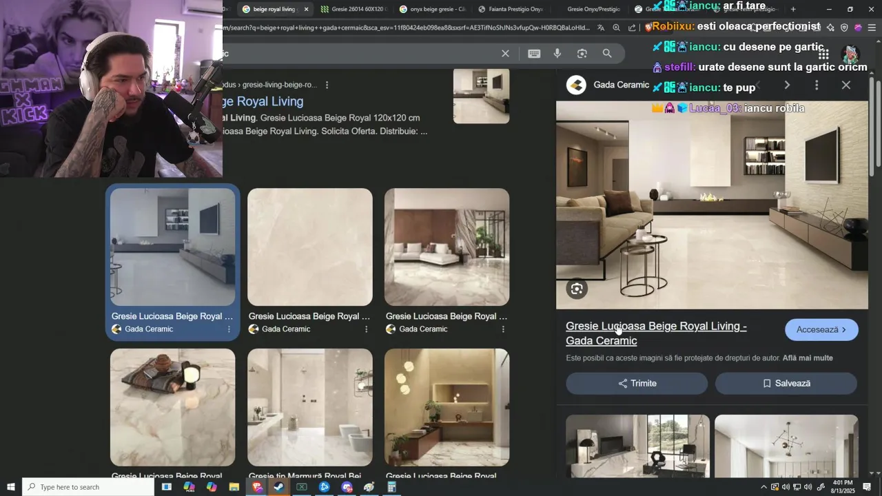Screen dimensions: 882x496
Task: Open browser menu at toolbar end
Action: tap(872, 28)
